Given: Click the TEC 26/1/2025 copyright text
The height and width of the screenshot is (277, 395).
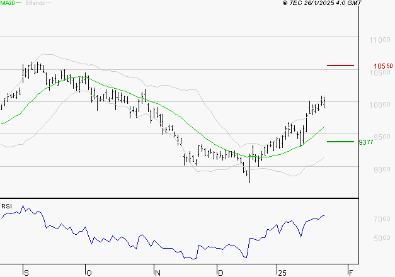Looking at the screenshot, I should (322, 3).
